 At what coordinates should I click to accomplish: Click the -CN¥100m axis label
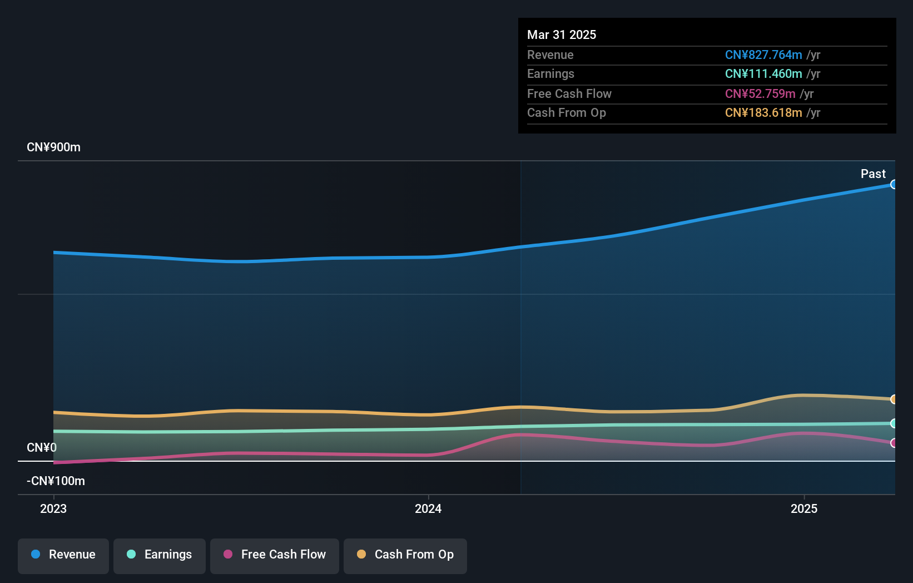pos(56,481)
